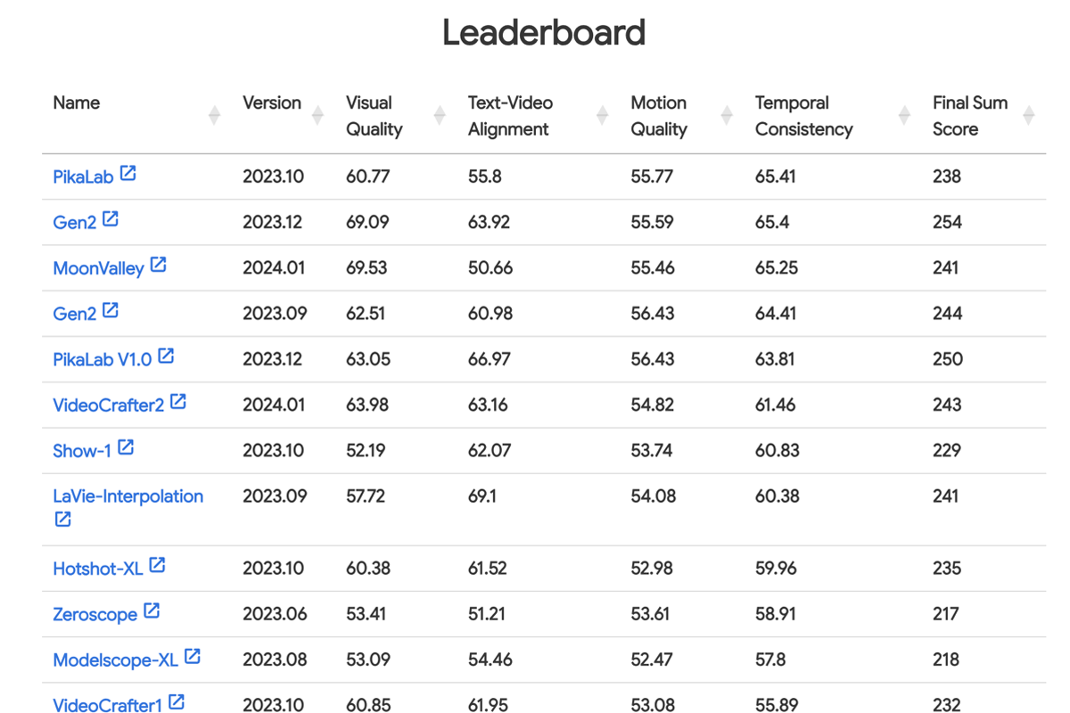Click external link icon beside Show-1
This screenshot has height=713, width=1070.
pyautogui.click(x=127, y=447)
